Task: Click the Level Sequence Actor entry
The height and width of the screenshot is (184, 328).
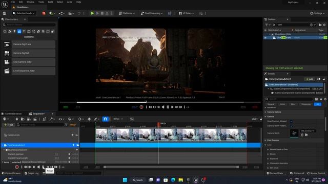Action: [x=29, y=71]
